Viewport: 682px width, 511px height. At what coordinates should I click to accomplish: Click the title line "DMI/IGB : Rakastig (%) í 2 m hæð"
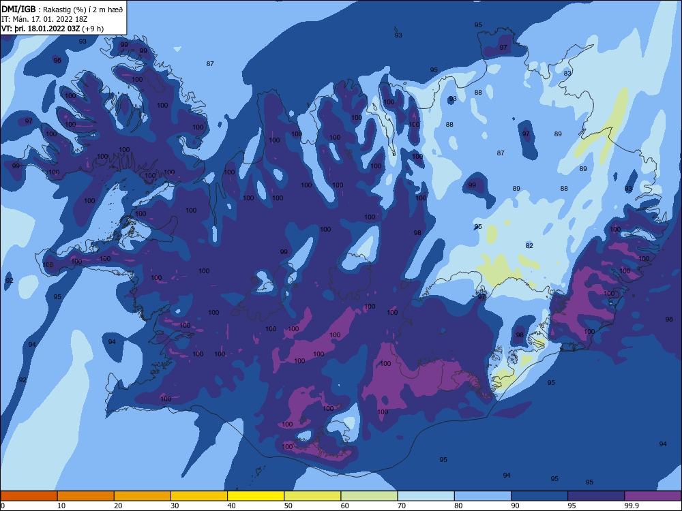62,10
